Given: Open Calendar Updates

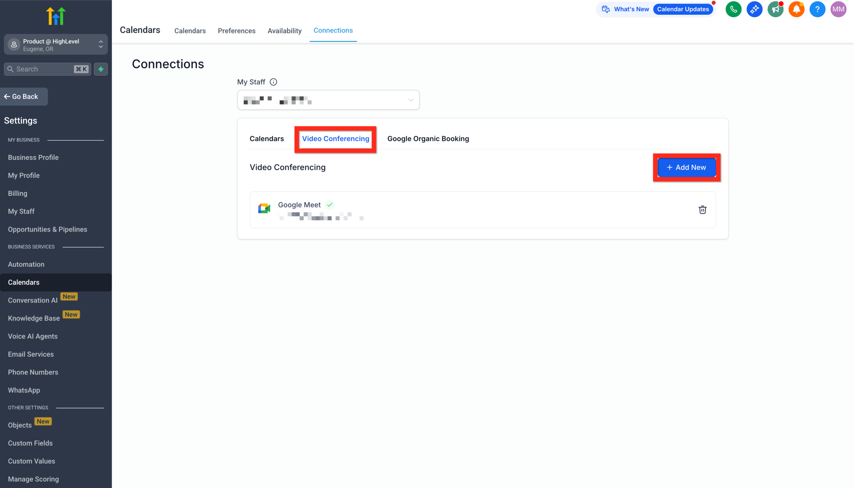Looking at the screenshot, I should 684,9.
